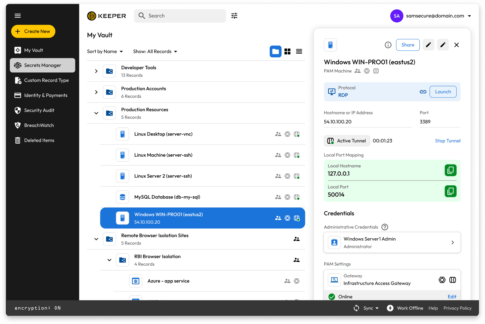Open the samsecure@domain.com account dropdown arrow
The image size is (485, 324).
point(470,16)
